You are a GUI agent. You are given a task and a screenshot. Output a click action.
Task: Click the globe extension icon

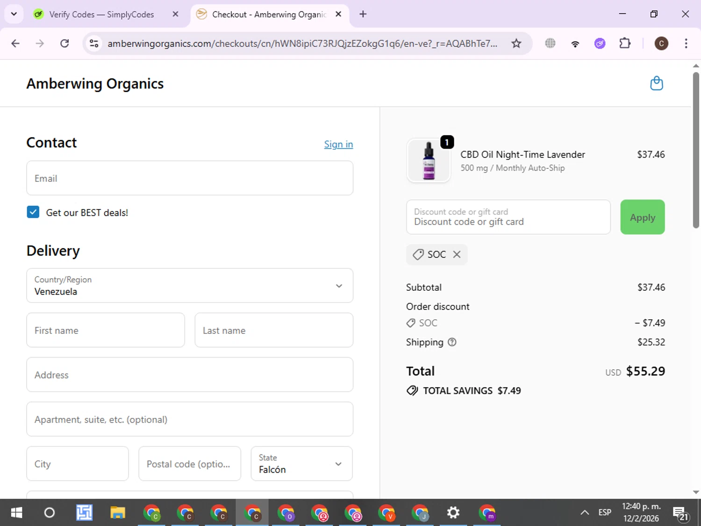pos(550,43)
